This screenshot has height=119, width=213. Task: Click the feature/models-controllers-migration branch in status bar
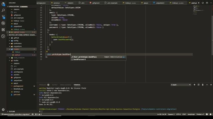(x=16, y=114)
